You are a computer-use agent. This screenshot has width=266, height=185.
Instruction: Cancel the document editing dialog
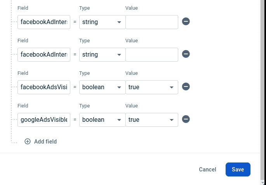207,169
